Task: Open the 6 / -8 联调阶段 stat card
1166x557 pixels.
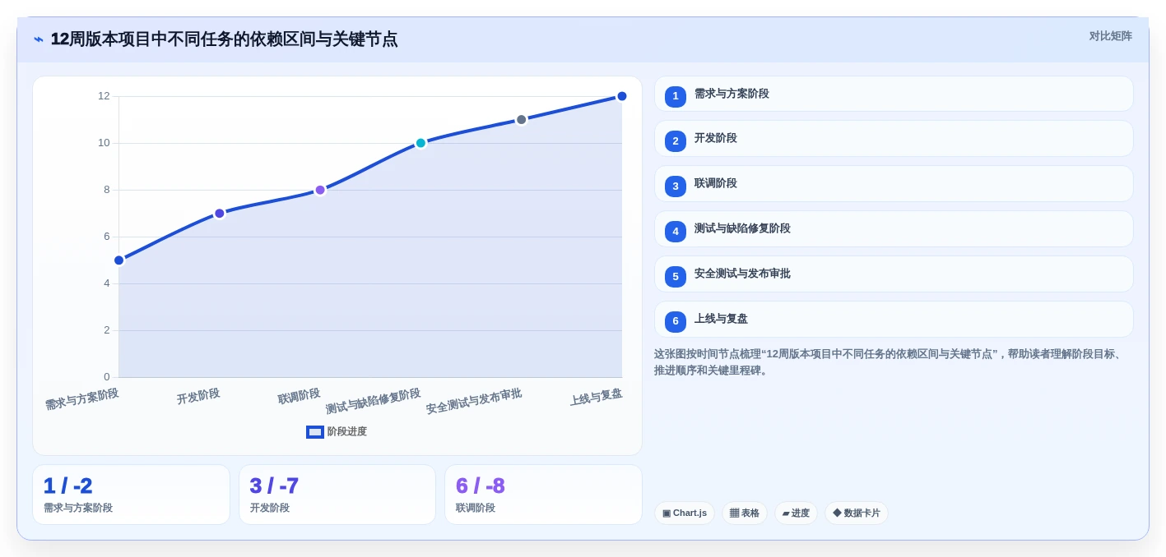Action: coord(543,495)
